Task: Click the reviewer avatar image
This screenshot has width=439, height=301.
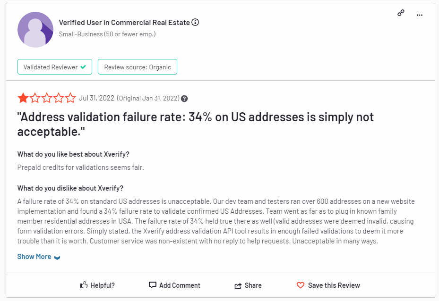Action: click(x=35, y=29)
